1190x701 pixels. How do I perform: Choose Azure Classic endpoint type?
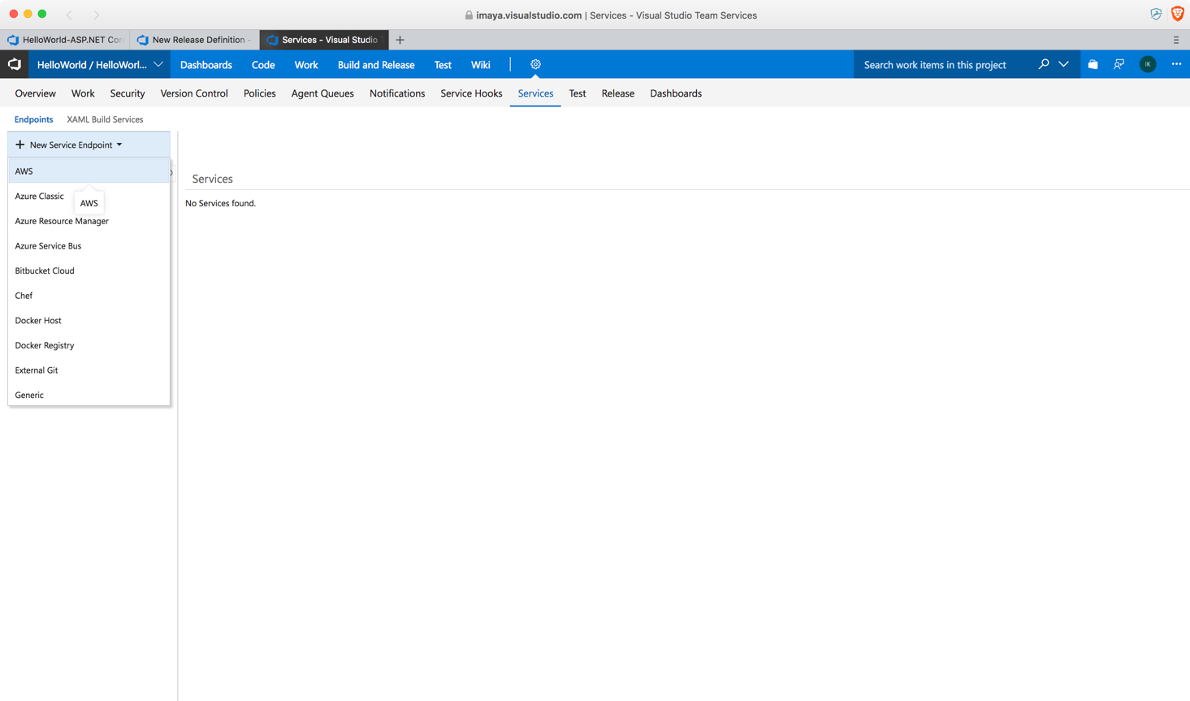tap(89, 196)
